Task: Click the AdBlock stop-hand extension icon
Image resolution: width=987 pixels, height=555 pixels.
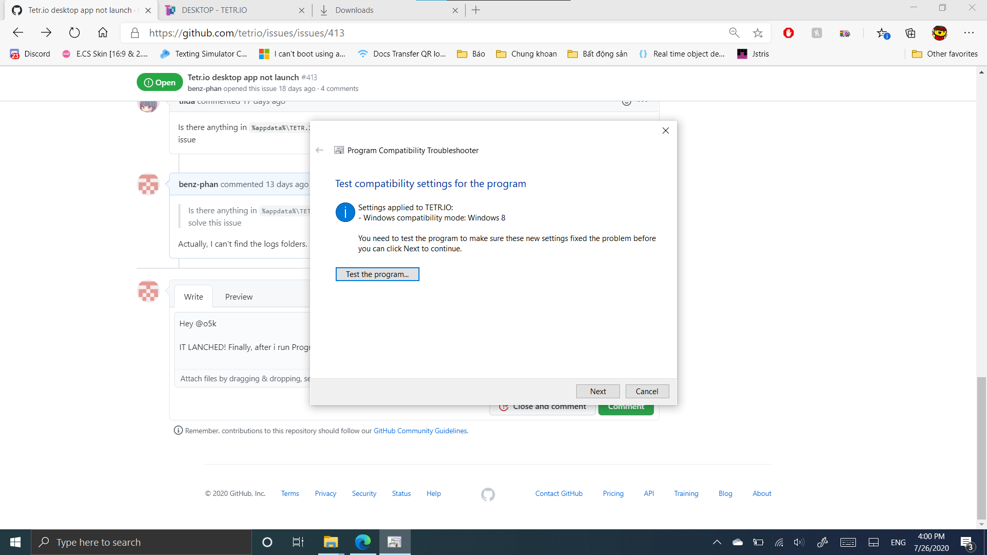Action: click(789, 33)
